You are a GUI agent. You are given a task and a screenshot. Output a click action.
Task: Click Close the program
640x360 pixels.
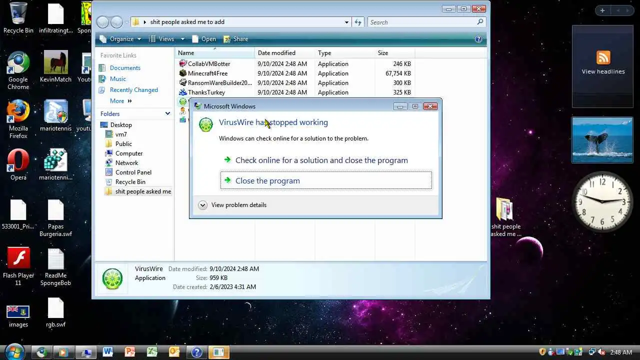tap(326, 180)
